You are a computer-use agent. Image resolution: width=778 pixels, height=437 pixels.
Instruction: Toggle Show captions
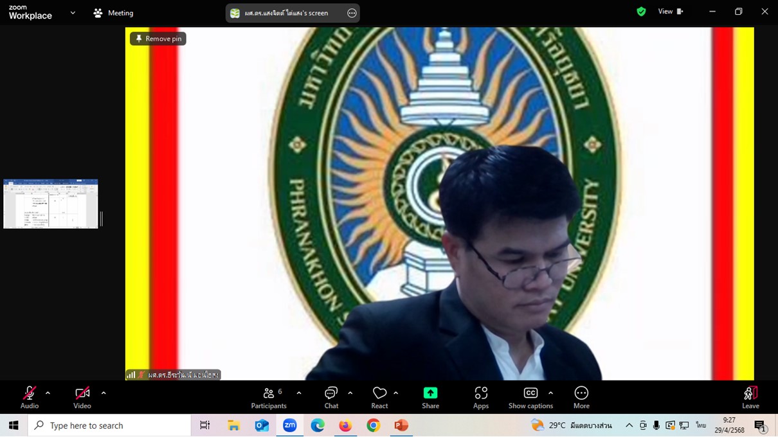coord(530,398)
